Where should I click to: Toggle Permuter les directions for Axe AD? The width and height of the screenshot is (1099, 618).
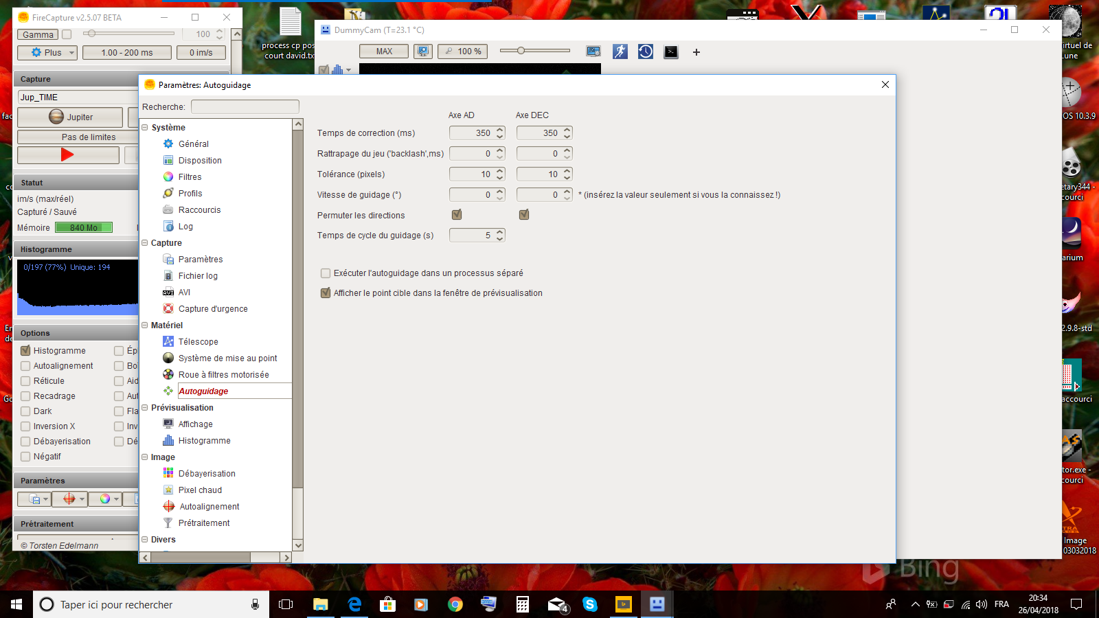(457, 215)
